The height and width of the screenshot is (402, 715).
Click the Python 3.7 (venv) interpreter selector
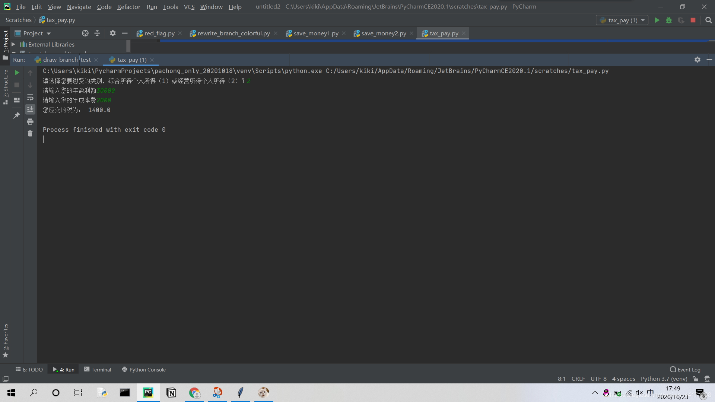[664, 379]
